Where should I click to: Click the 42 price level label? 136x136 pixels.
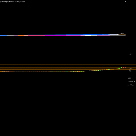(130, 54)
